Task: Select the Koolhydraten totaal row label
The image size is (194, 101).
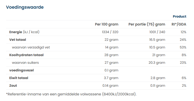Action: [26, 55]
